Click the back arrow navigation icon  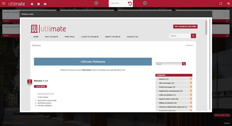tap(96, 3)
